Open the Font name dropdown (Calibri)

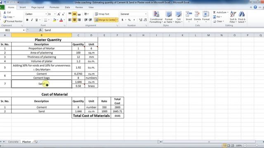coord(46,14)
